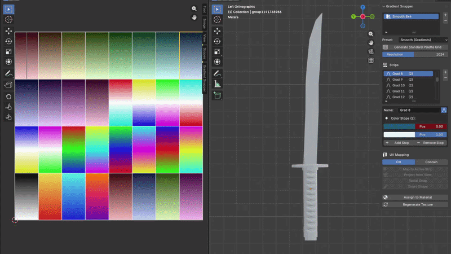This screenshot has height=254, width=451.
Task: Select the Transform tool in 3D viewport
Action: [217, 62]
